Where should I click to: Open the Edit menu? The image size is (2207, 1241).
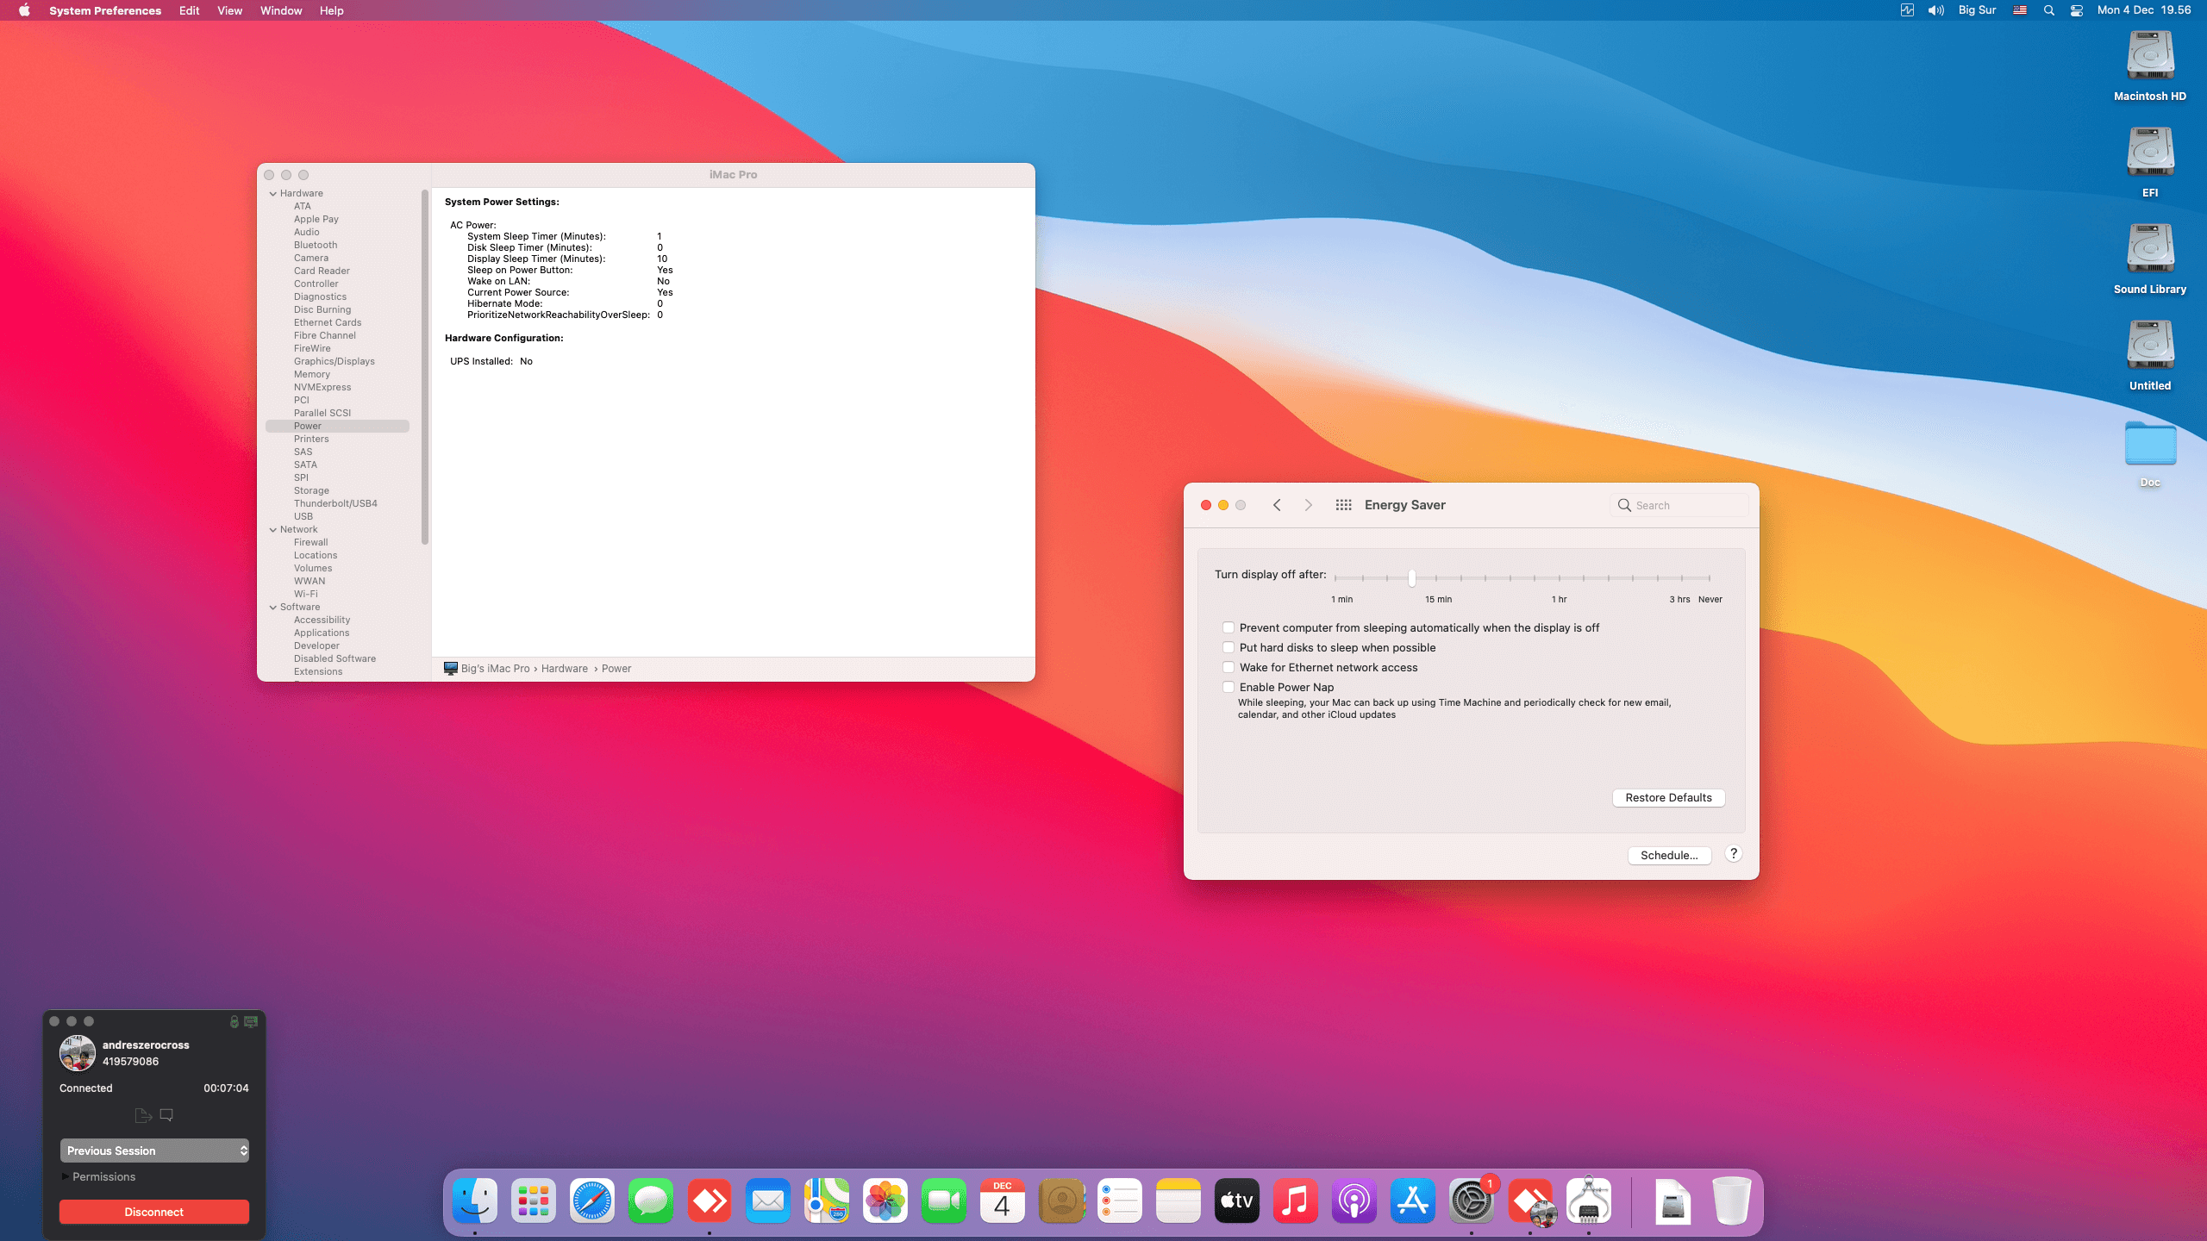coord(189,10)
